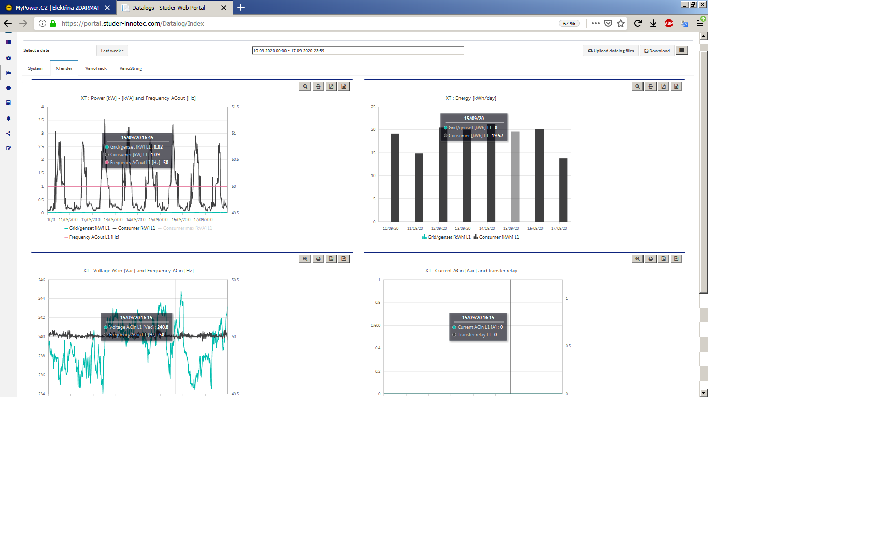The width and height of the screenshot is (886, 557).
Task: Show hidden Consumer max [kVA] L1 series
Action: click(185, 228)
